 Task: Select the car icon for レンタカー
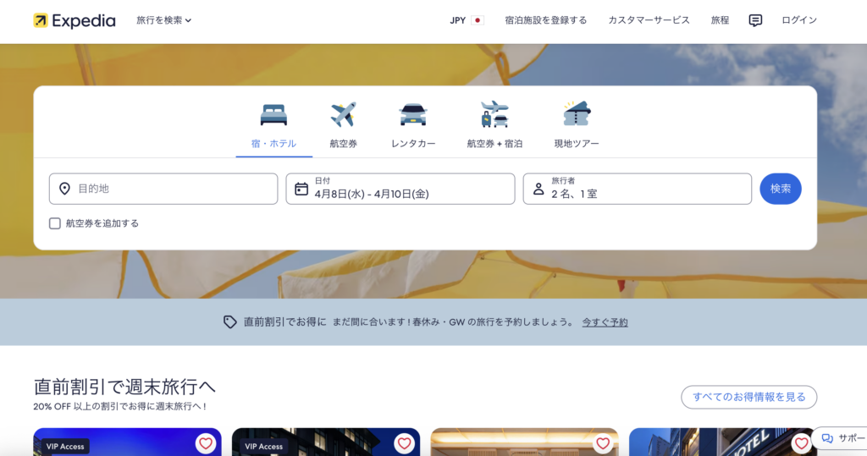[413, 114]
